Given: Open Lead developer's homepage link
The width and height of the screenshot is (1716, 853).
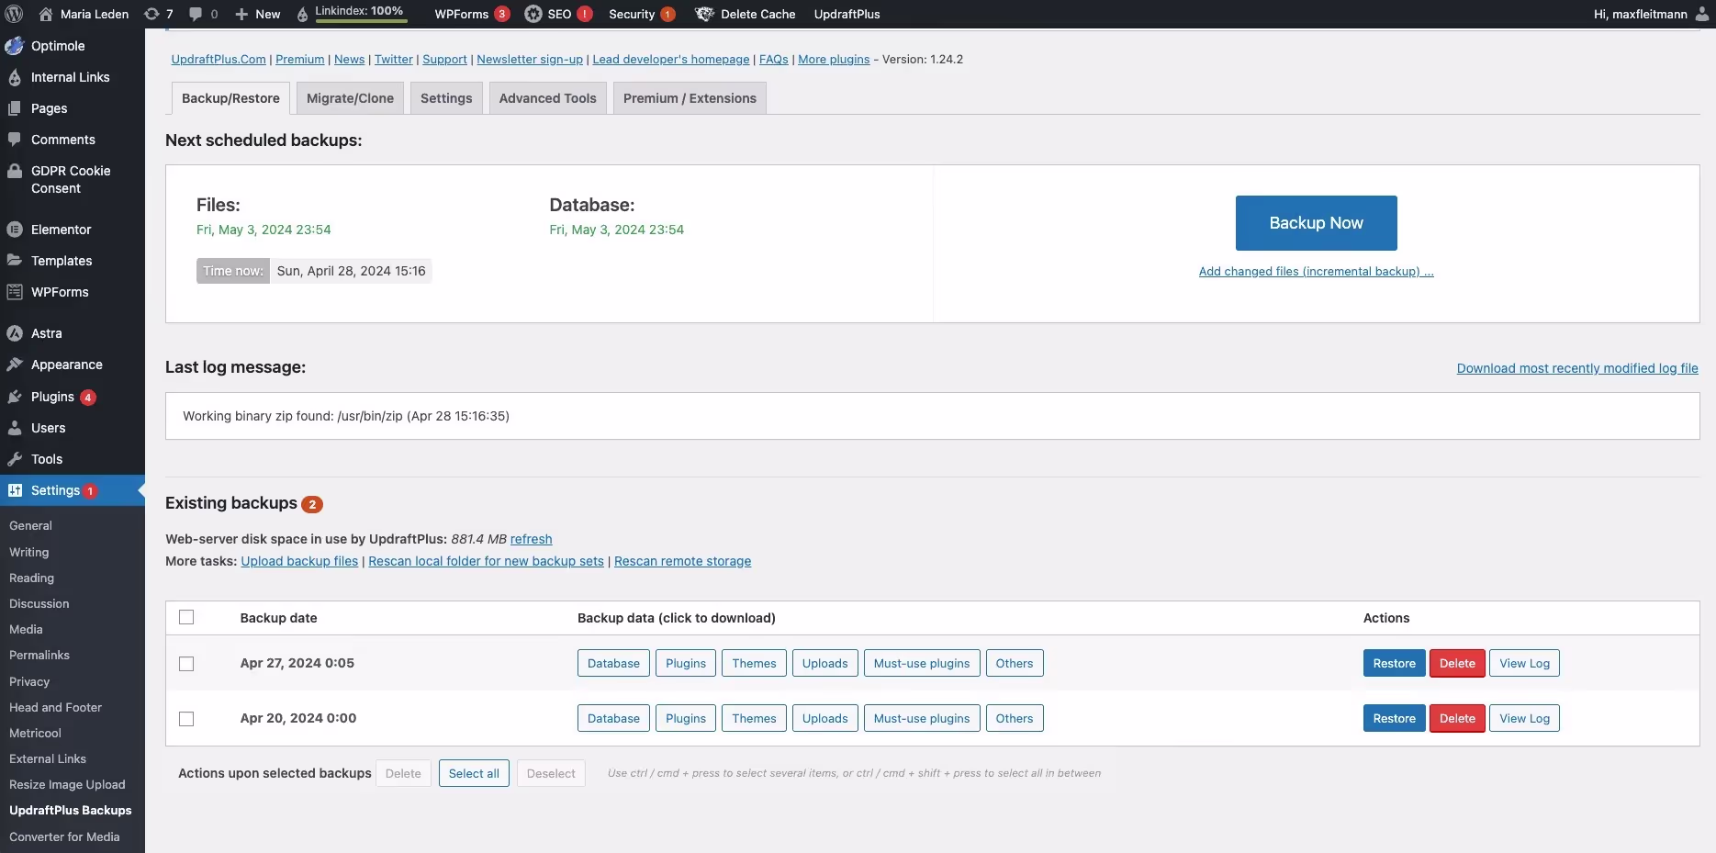Looking at the screenshot, I should [x=671, y=60].
